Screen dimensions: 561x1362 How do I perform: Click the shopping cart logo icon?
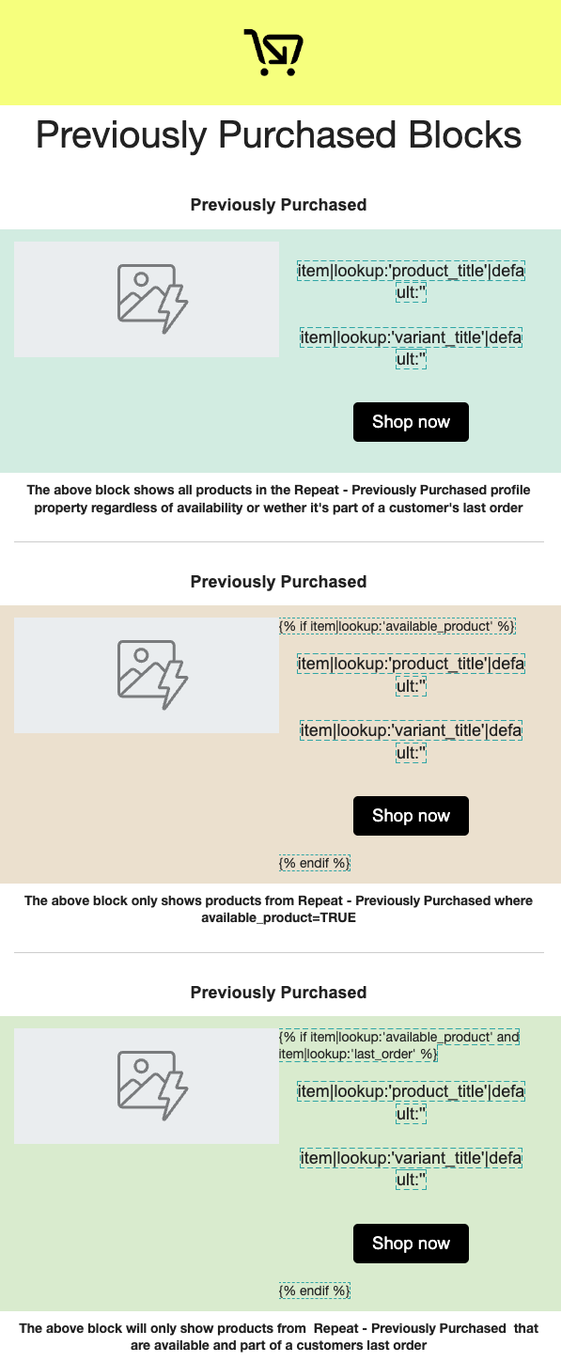[275, 52]
